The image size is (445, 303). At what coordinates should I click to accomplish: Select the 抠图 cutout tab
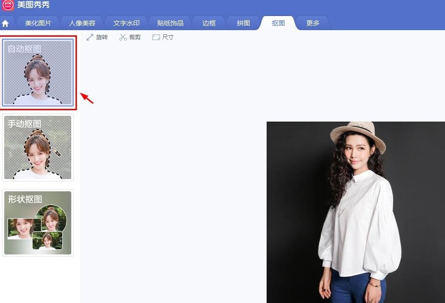point(278,23)
